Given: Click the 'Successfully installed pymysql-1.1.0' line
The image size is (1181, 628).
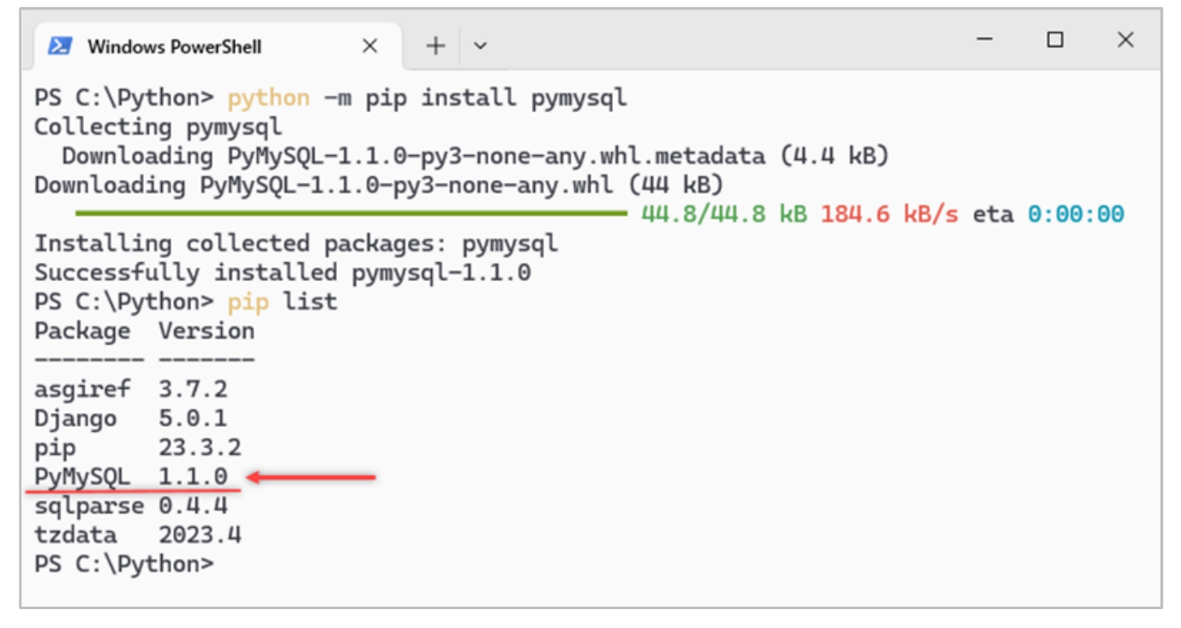Looking at the screenshot, I should point(282,272).
